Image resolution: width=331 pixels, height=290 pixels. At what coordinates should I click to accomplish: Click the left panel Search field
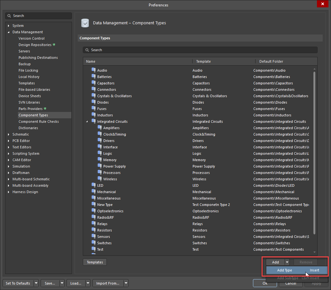[38, 16]
